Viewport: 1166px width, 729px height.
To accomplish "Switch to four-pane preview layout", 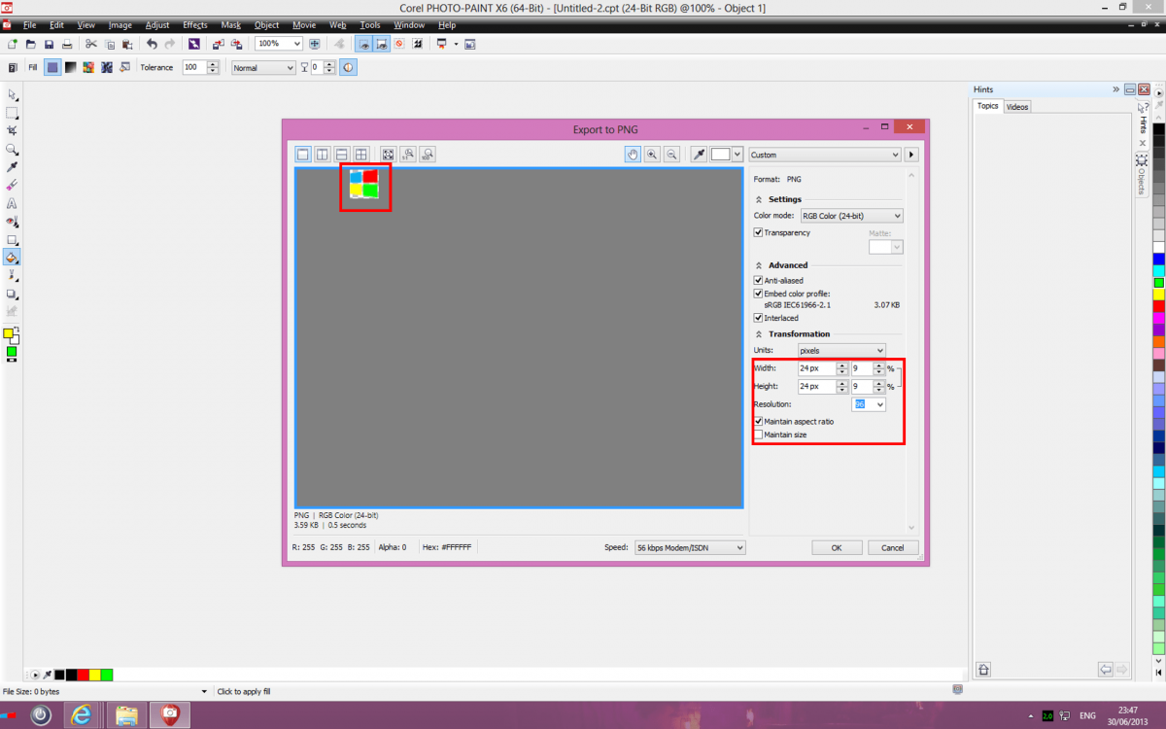I will pyautogui.click(x=360, y=155).
